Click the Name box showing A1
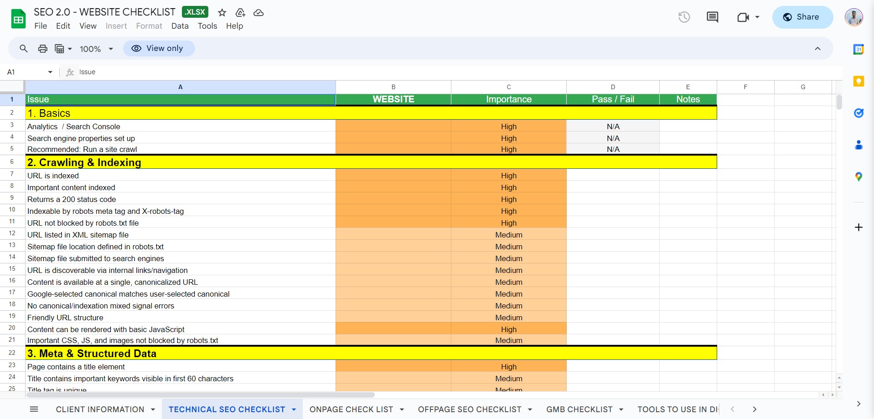874x419 pixels. tap(25, 72)
